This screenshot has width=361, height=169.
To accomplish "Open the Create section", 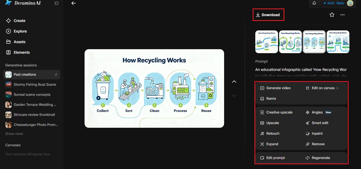I will pyautogui.click(x=16, y=21).
